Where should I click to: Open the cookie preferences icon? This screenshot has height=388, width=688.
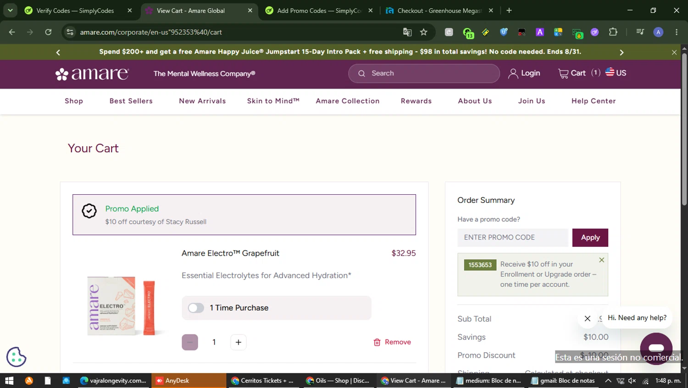click(17, 357)
